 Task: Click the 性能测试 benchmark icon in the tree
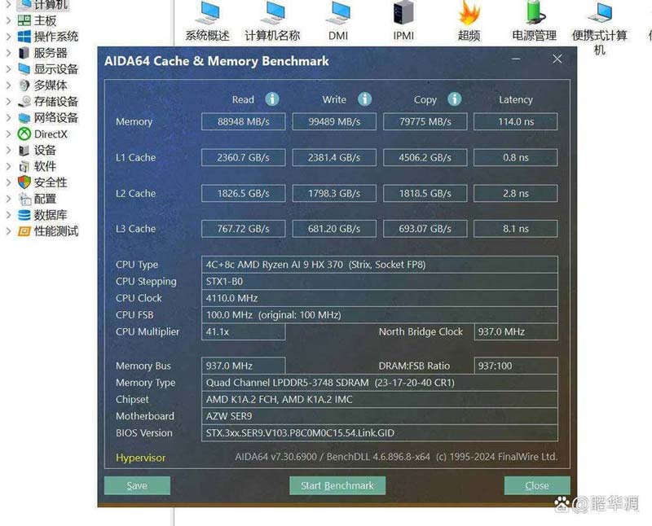[24, 231]
